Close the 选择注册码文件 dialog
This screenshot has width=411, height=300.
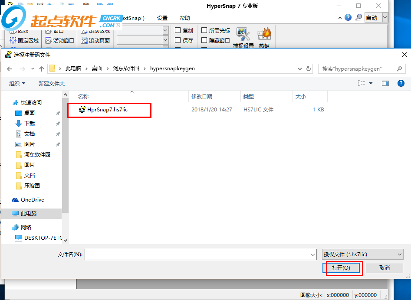(404, 55)
